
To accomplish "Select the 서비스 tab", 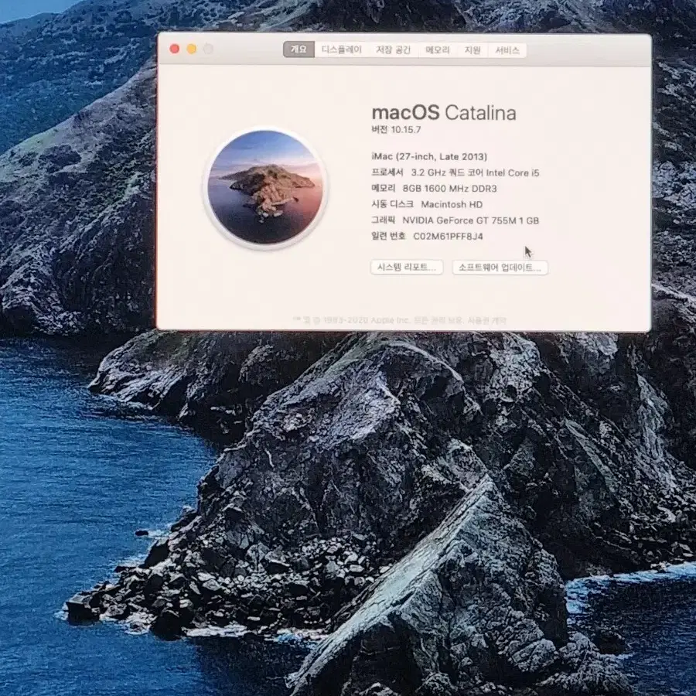I will [507, 50].
